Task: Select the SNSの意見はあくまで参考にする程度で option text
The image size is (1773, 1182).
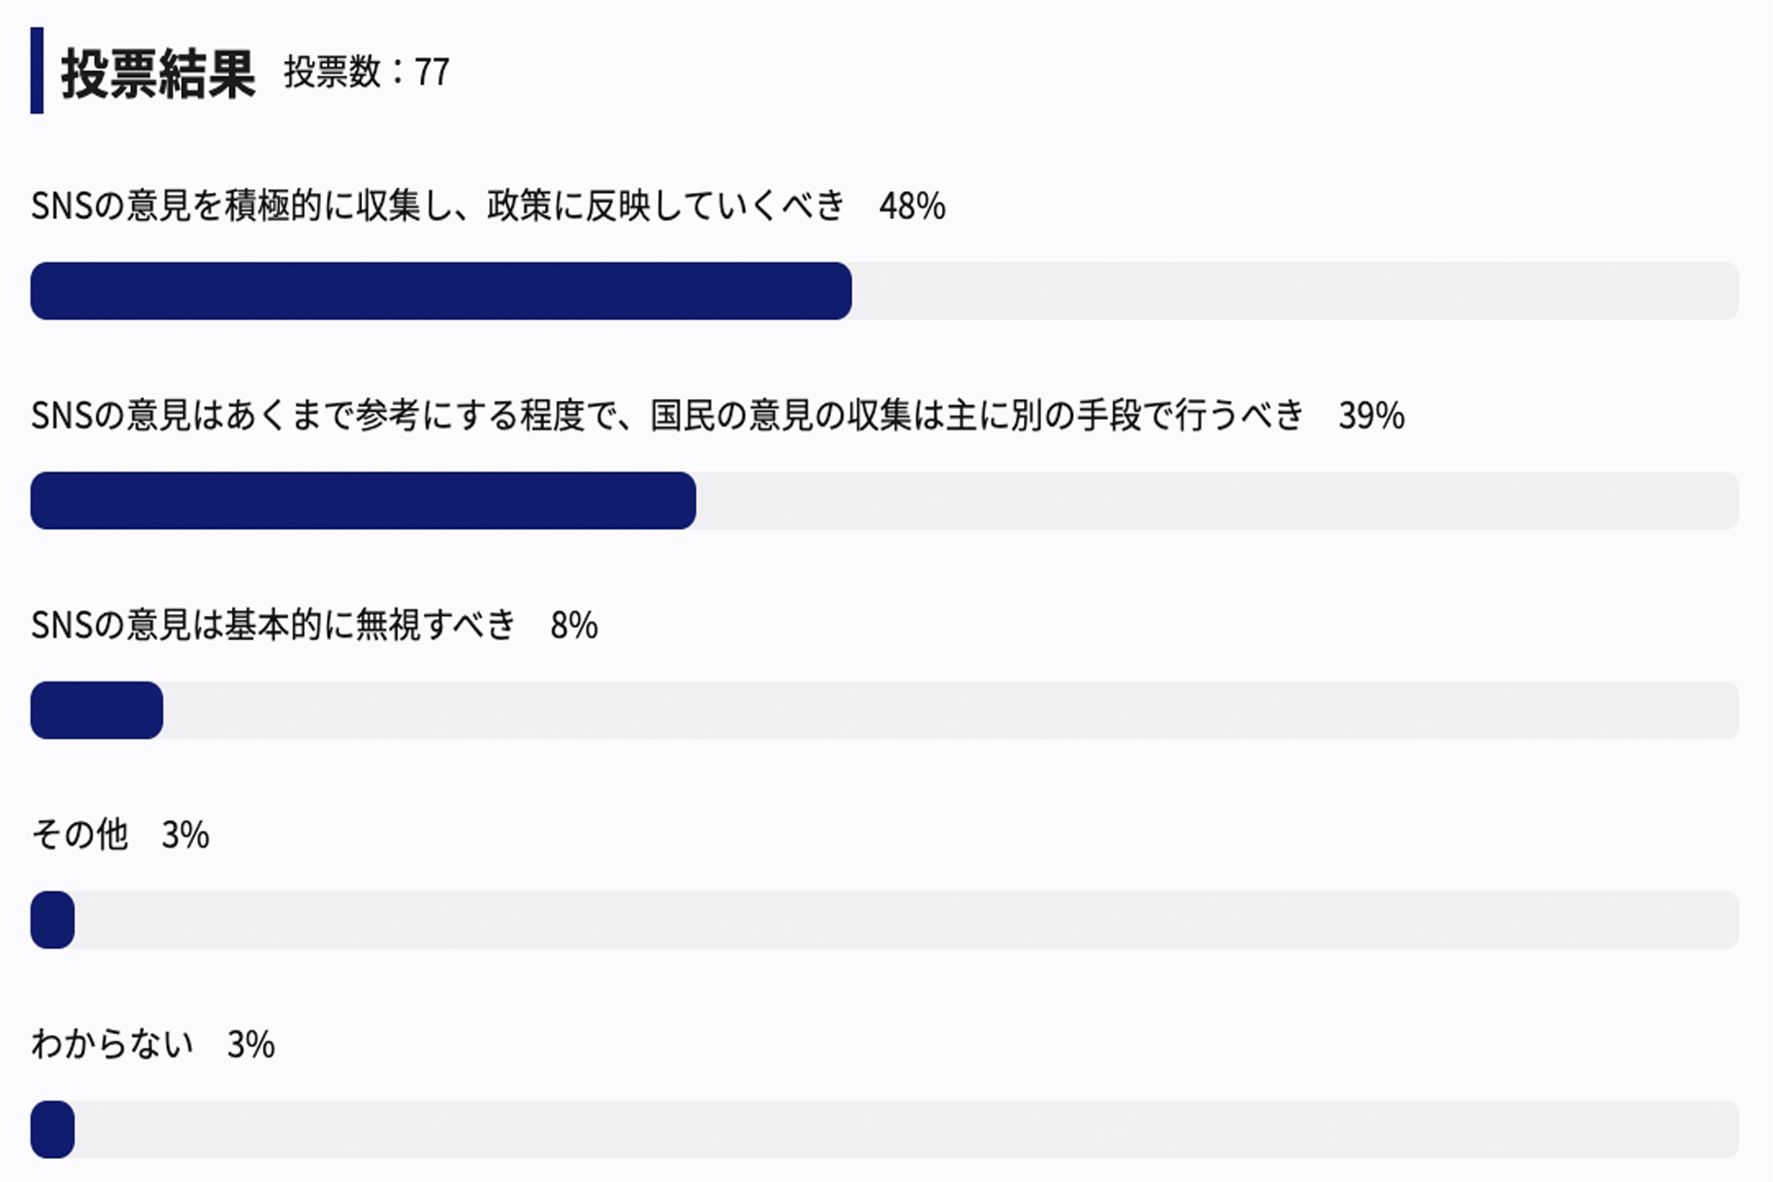Action: 667,416
